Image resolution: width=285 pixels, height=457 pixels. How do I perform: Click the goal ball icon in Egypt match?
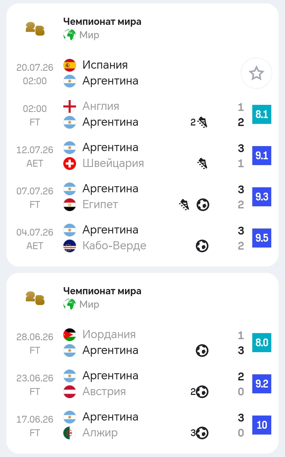pyautogui.click(x=203, y=205)
